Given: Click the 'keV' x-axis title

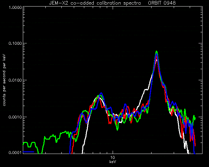Looking at the screenshot, I should (113, 162).
